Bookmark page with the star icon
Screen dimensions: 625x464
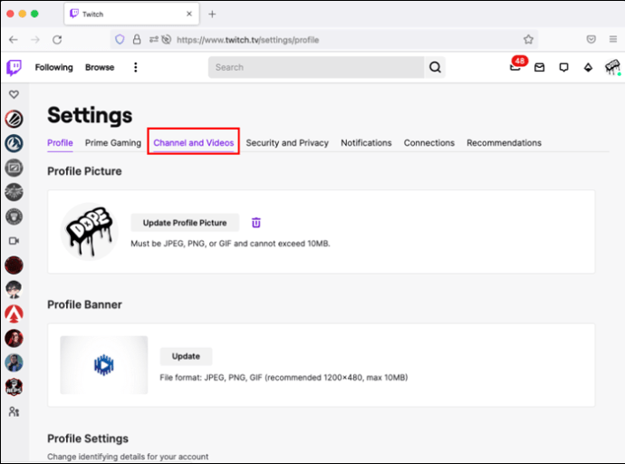click(528, 40)
